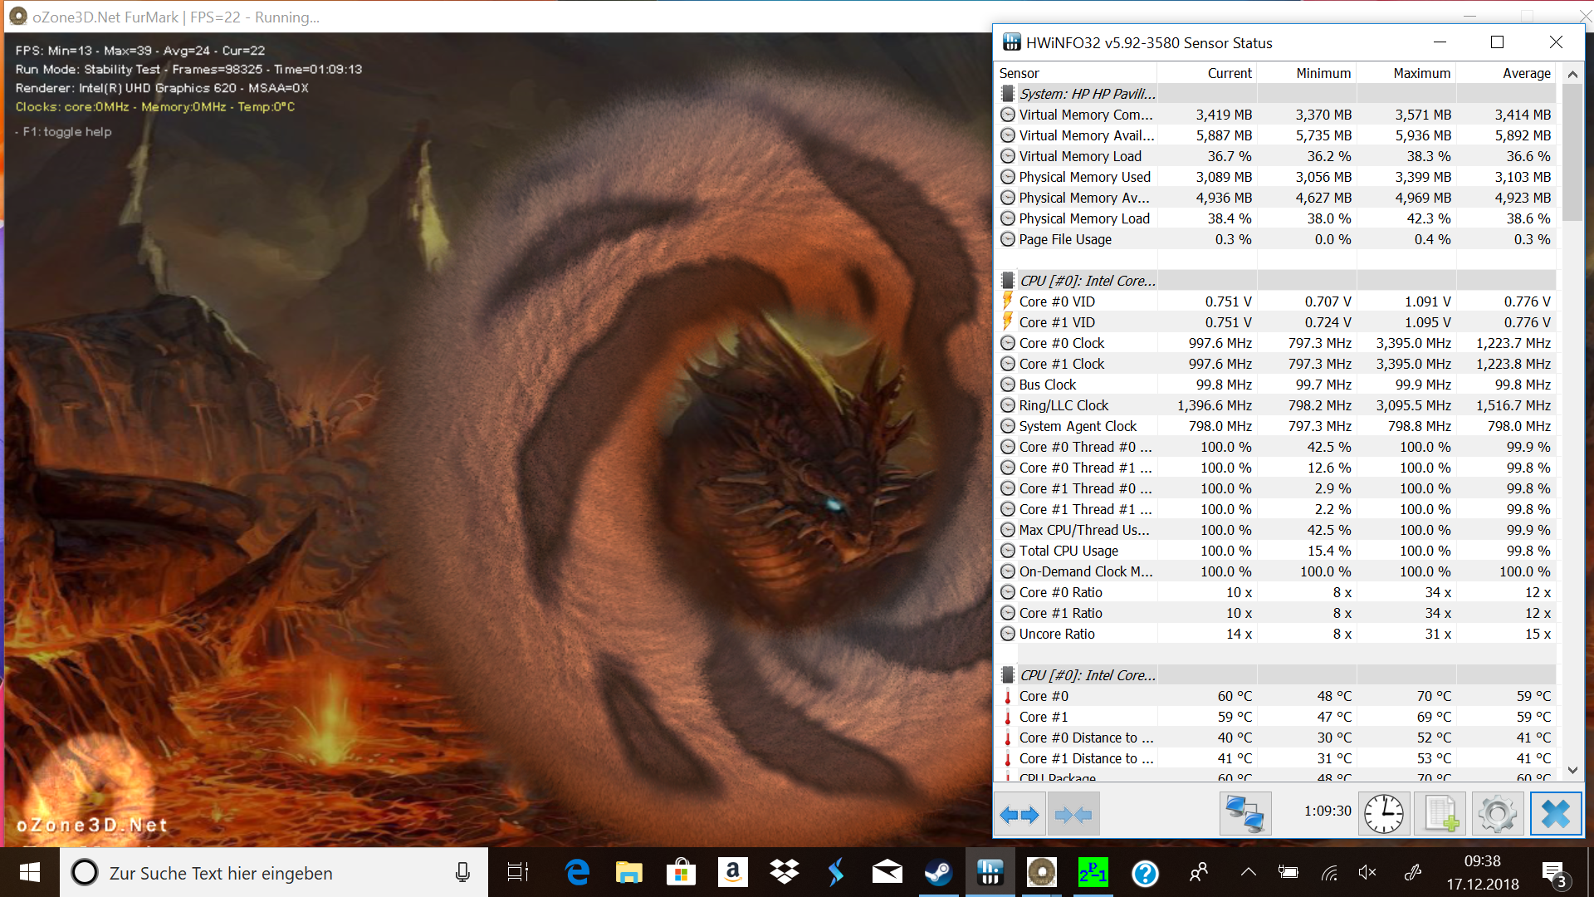1594x897 pixels.
Task: Open the remote monitoring network computers icon
Action: click(1244, 814)
